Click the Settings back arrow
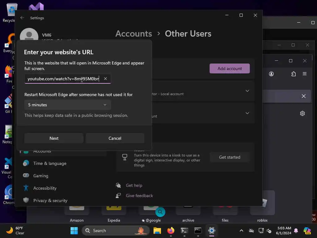Image resolution: width=317 pixels, height=238 pixels. point(22,18)
